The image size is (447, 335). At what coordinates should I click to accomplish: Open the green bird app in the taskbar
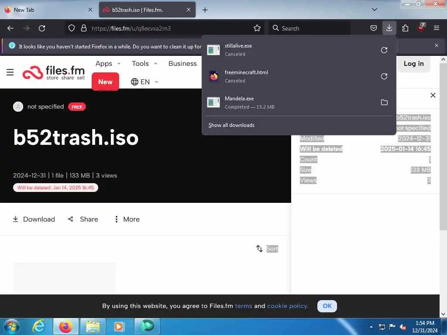pyautogui.click(x=147, y=326)
